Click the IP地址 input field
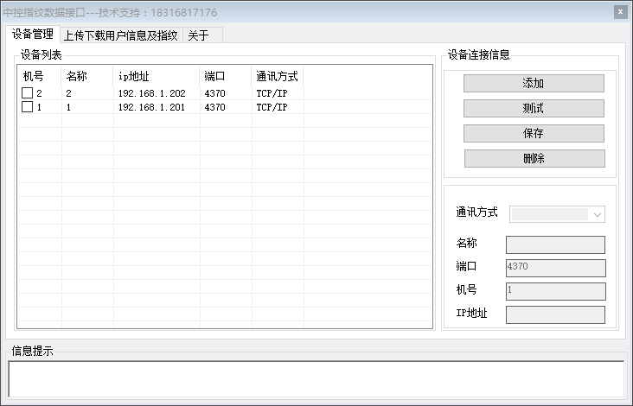Image resolution: width=633 pixels, height=406 pixels. point(555,314)
